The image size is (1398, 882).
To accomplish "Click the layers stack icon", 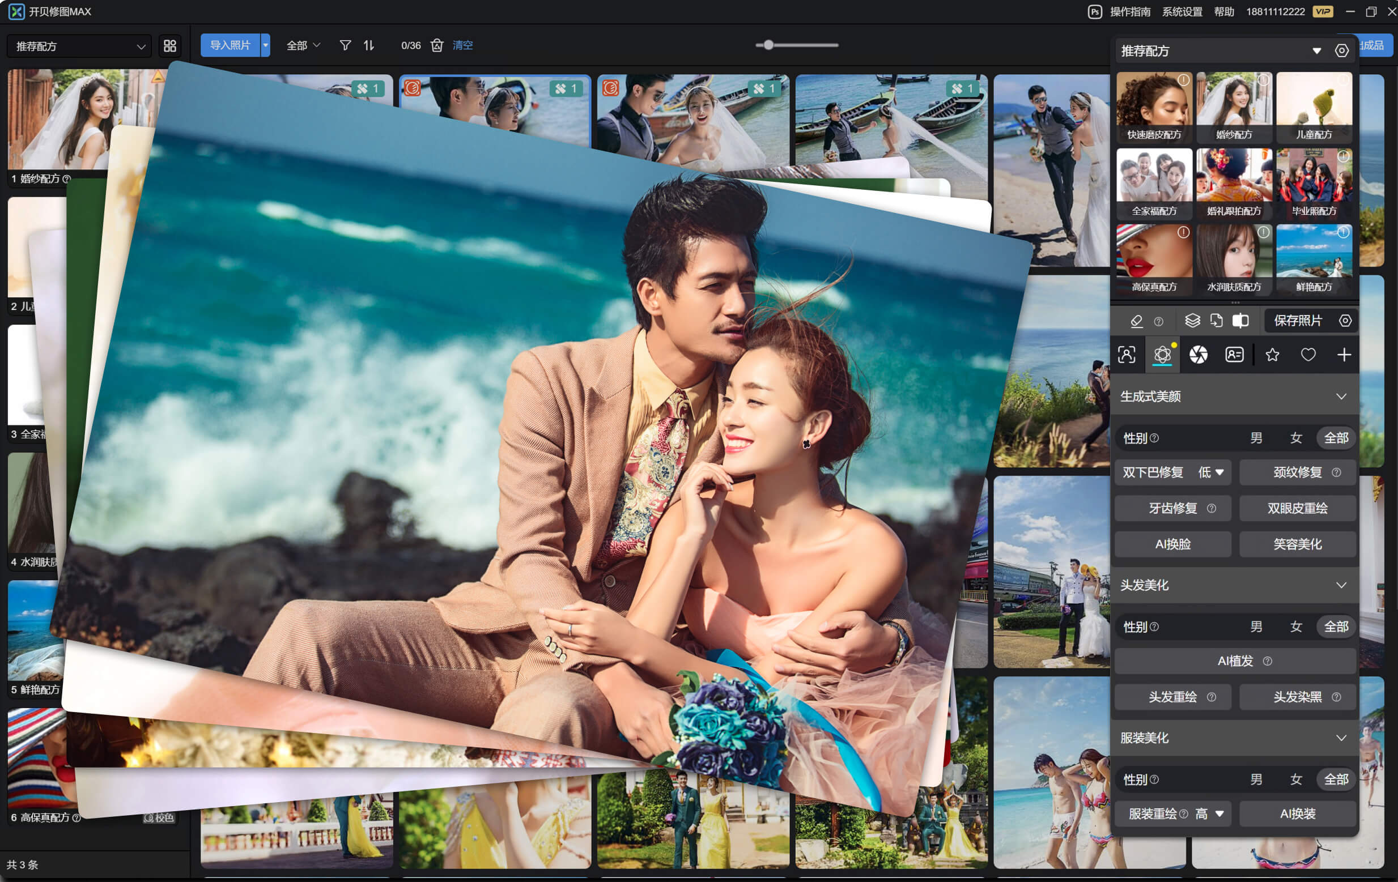I will point(1192,321).
